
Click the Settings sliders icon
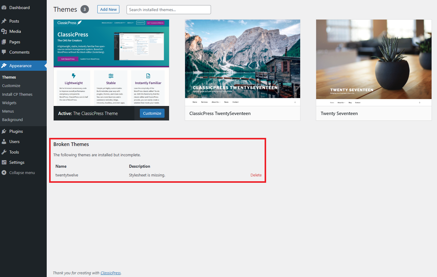click(4, 162)
